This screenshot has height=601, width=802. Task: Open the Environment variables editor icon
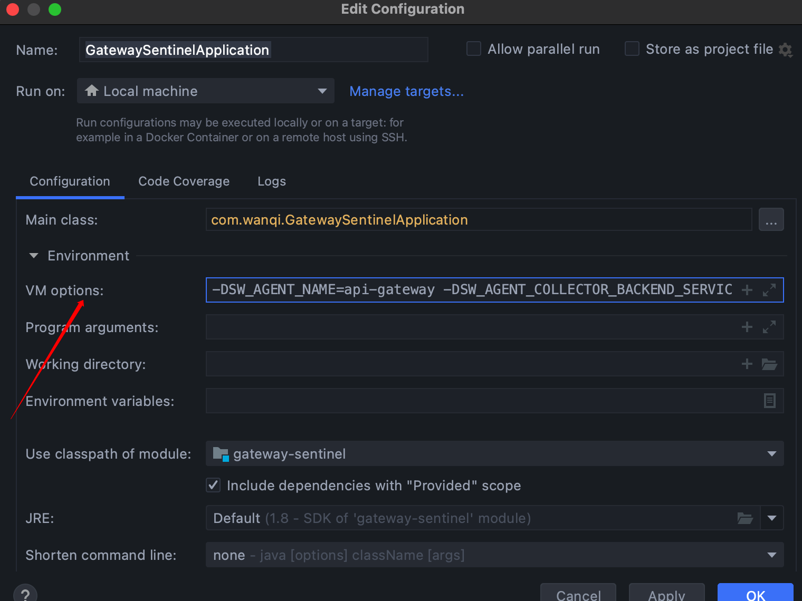(770, 401)
